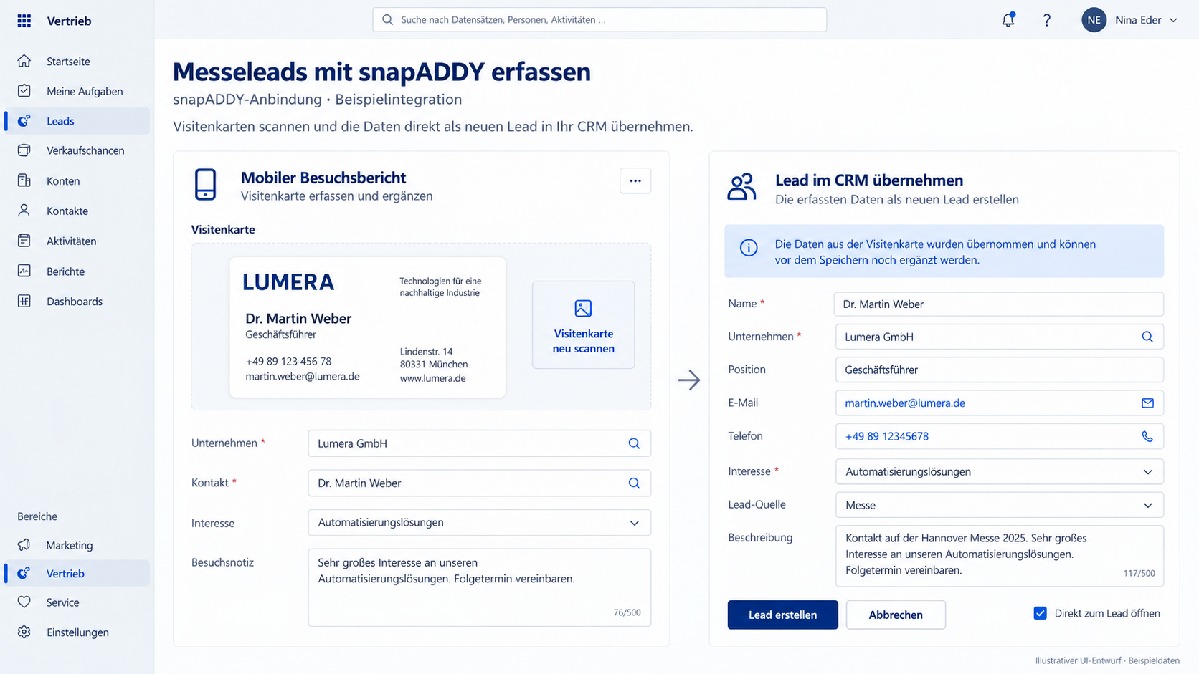
Task: Click the 'snapADDY-Anbindung · Beispielintegration' subtitle
Action: (x=317, y=99)
